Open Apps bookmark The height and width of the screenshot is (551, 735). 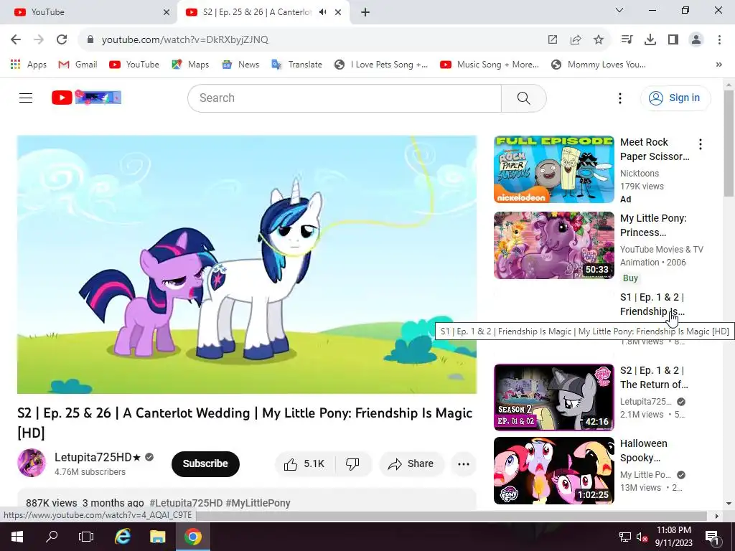[x=29, y=65]
